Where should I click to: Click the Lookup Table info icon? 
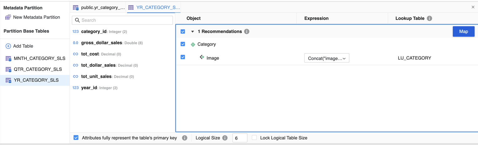429,18
